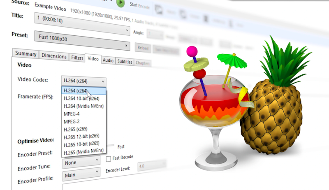The width and height of the screenshot is (329, 190).
Task: Click the blurred button right of Reload
Action: tap(166, 50)
